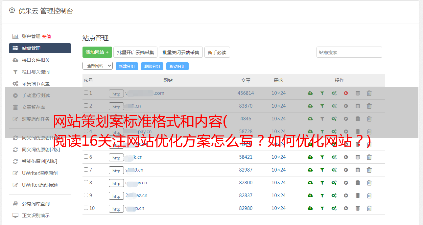423x225 pixels.
Task: Tick the checkbox for site 2
Action: 86,106
